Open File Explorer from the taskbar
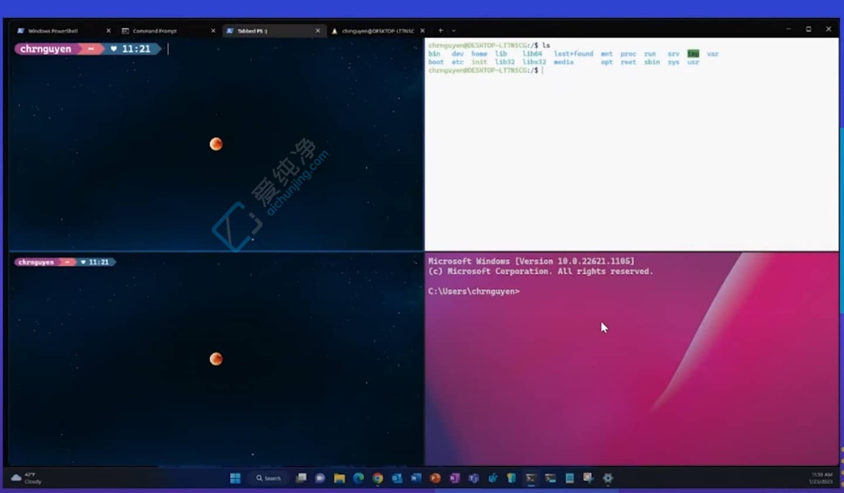 tap(339, 478)
